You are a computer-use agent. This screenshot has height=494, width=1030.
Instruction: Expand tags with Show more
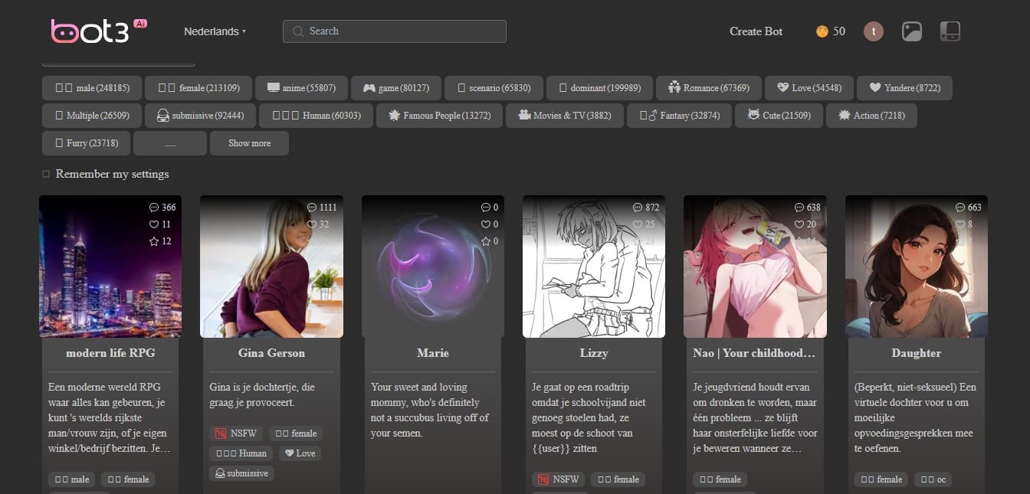[249, 143]
